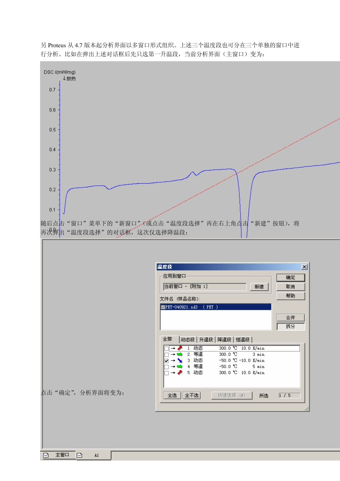Switch to the 动态段 tab
The image size is (340, 481).
(188, 340)
